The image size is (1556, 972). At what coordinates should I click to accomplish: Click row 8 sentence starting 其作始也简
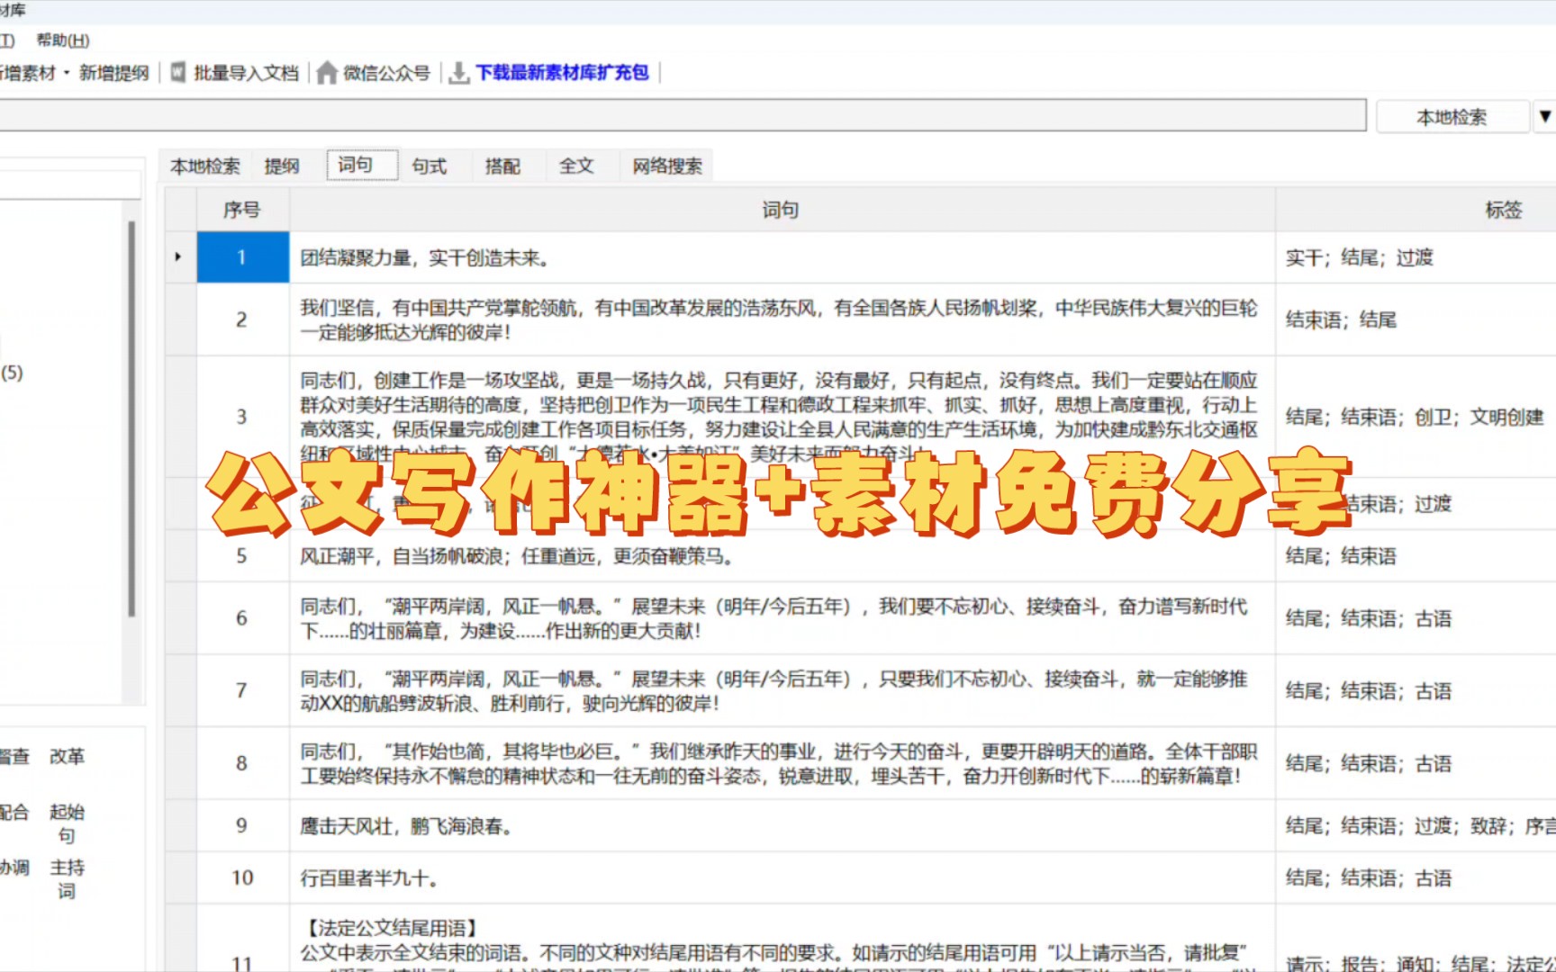click(x=779, y=763)
